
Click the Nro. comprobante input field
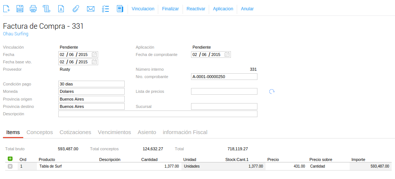[x=224, y=77]
